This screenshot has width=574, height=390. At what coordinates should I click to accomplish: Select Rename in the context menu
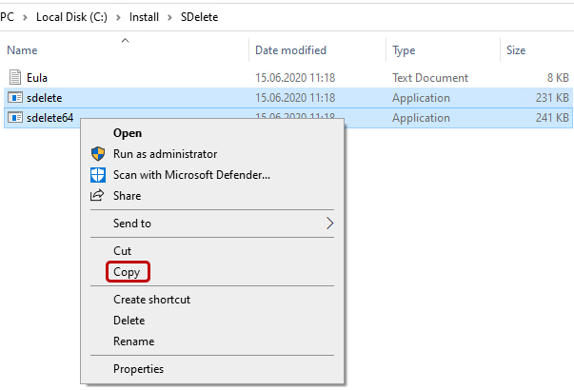[x=133, y=341]
